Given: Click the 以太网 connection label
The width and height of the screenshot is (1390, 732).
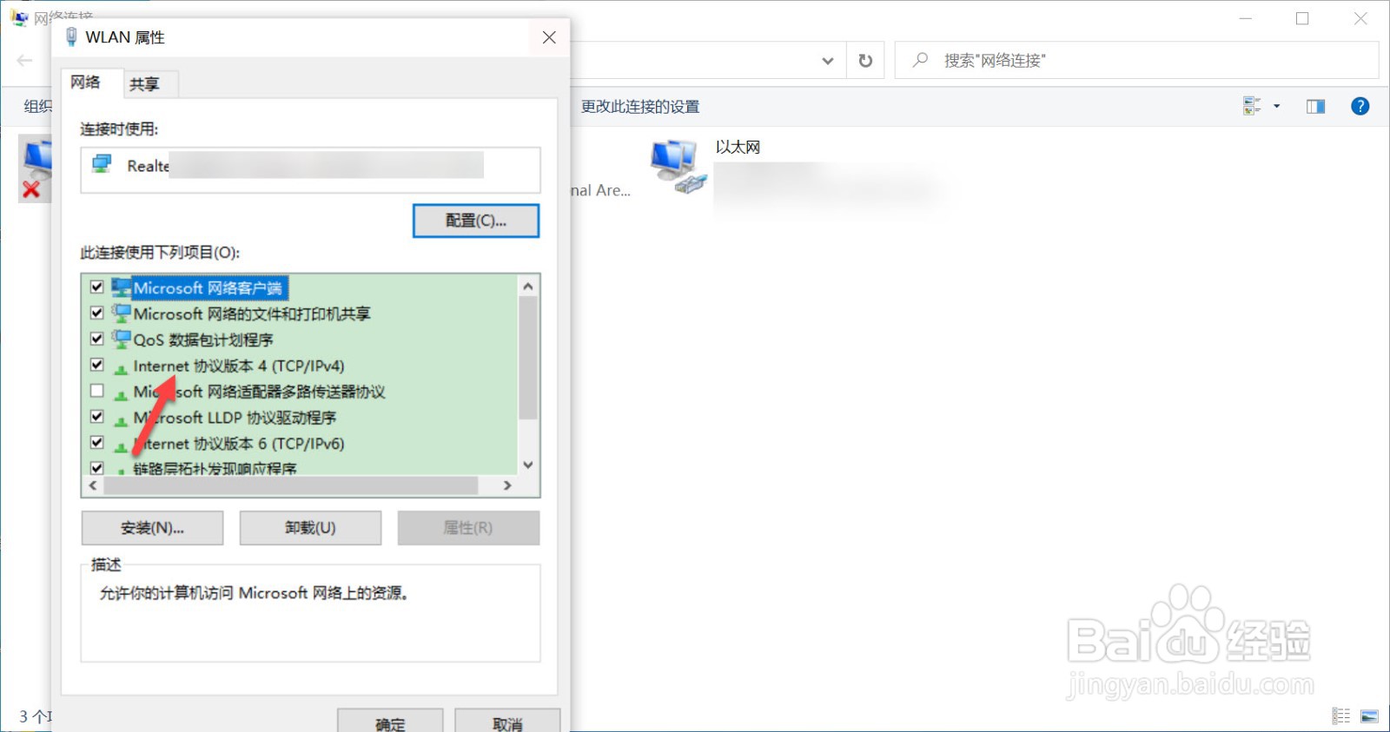Looking at the screenshot, I should (x=738, y=148).
